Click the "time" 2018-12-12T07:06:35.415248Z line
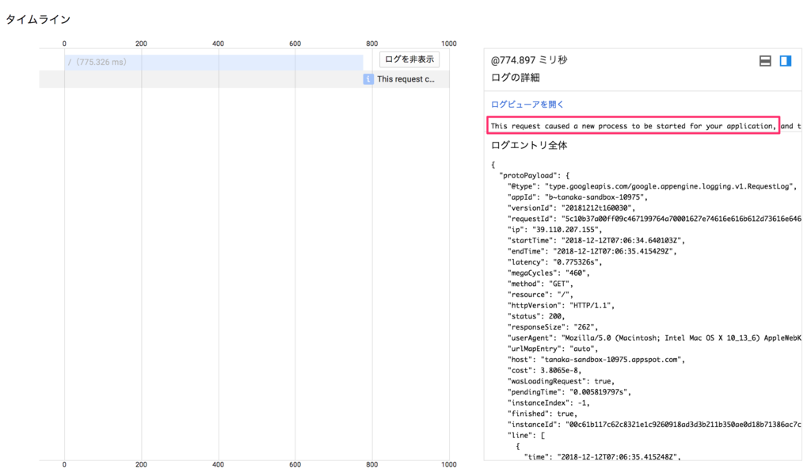Viewport: 811px width, 473px height. click(x=602, y=457)
